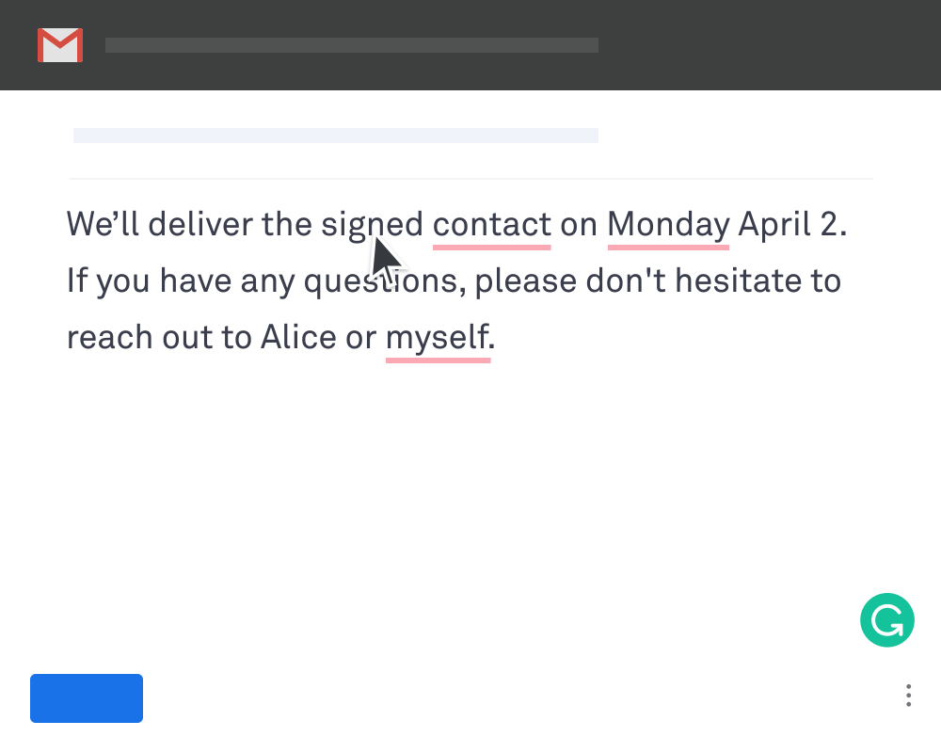This screenshot has height=753, width=941.
Task: Click the Gmail envelope logo
Action: click(60, 45)
